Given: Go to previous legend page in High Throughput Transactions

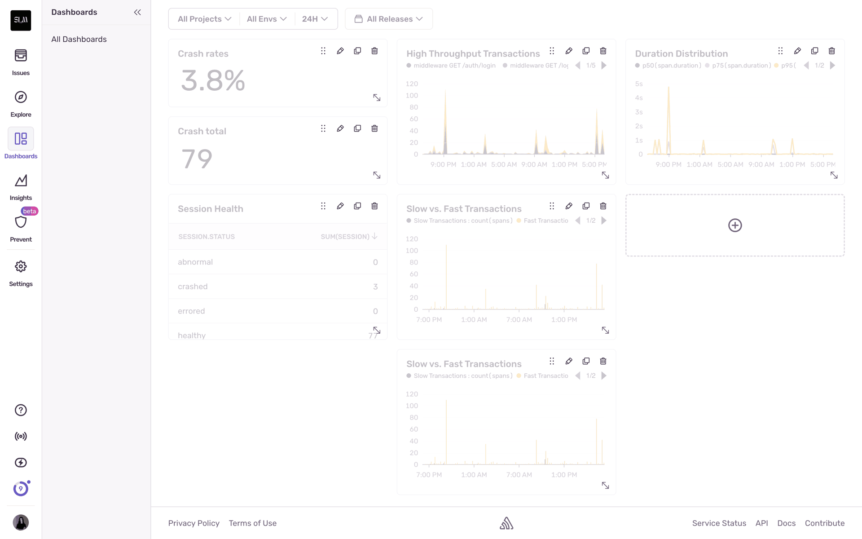Looking at the screenshot, I should pyautogui.click(x=578, y=66).
